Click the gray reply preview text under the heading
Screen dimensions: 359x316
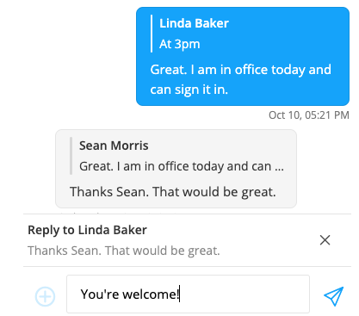coord(124,251)
